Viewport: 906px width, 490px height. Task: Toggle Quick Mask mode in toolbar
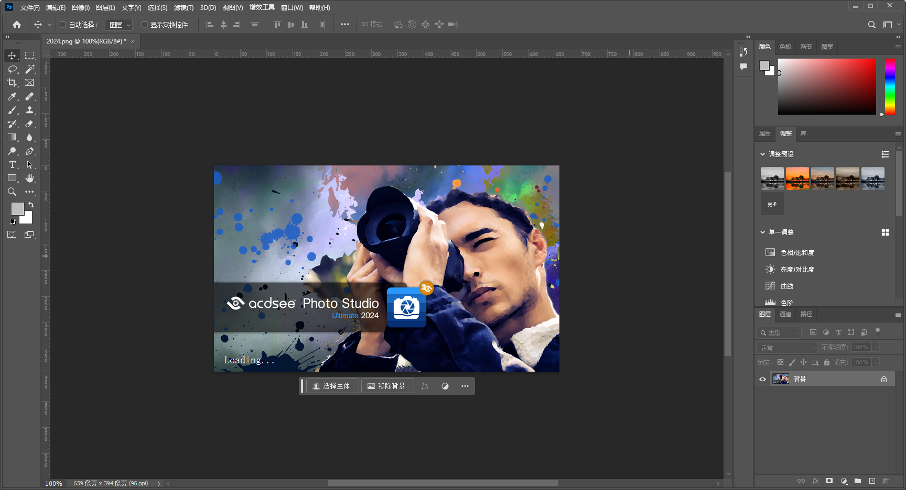(x=12, y=235)
